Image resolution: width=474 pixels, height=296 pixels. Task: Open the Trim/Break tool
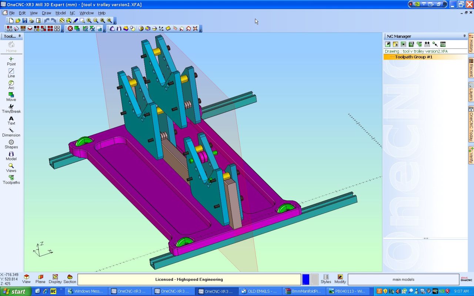point(11,108)
